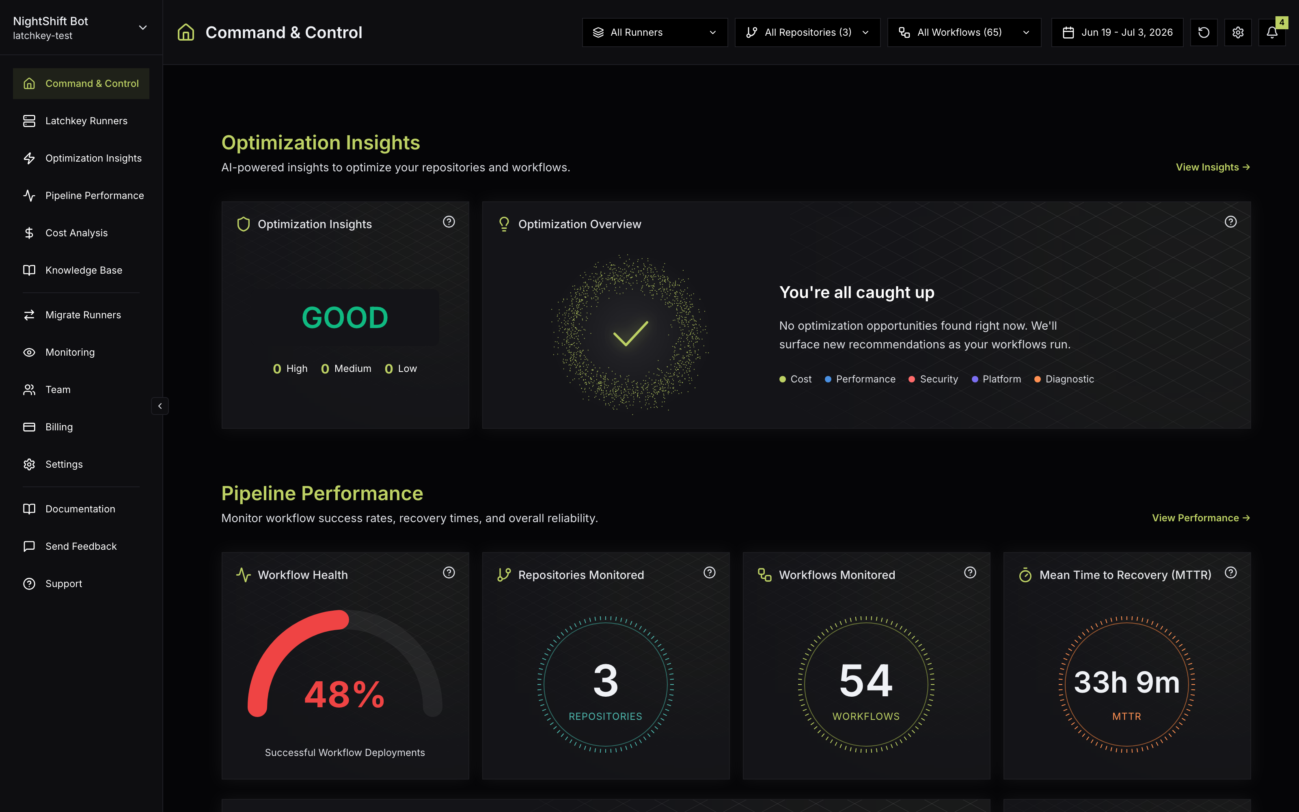Viewport: 1299px width, 812px height.
Task: Click the You're all caught up heading
Action: click(857, 292)
